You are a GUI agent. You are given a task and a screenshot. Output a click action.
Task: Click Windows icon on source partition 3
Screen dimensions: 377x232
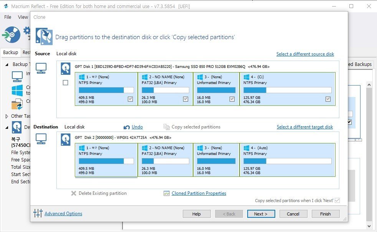pyautogui.click(x=200, y=77)
